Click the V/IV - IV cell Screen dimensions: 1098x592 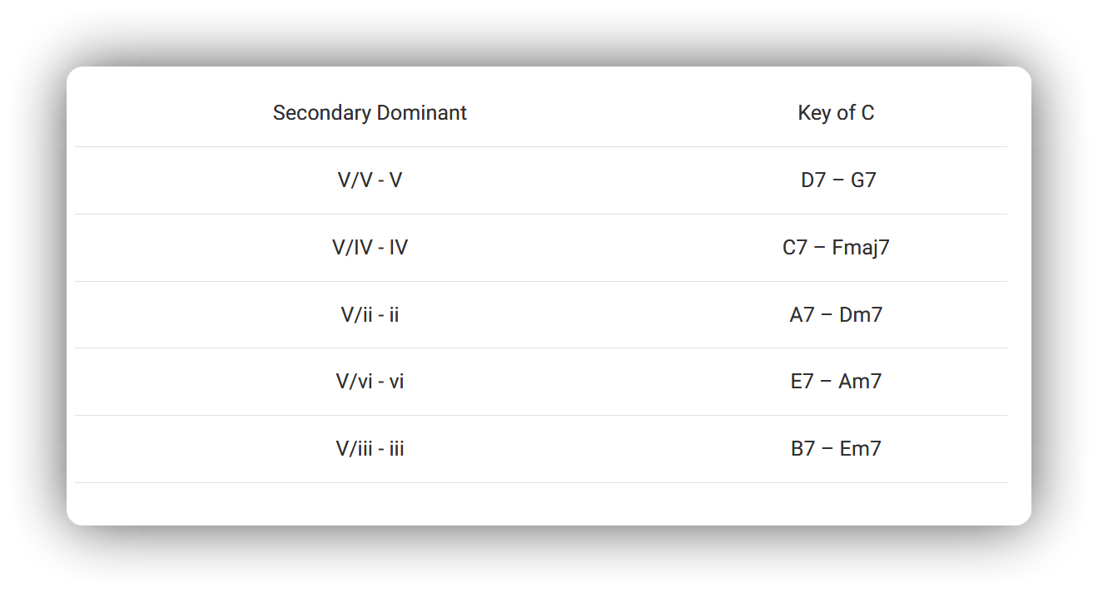click(370, 248)
